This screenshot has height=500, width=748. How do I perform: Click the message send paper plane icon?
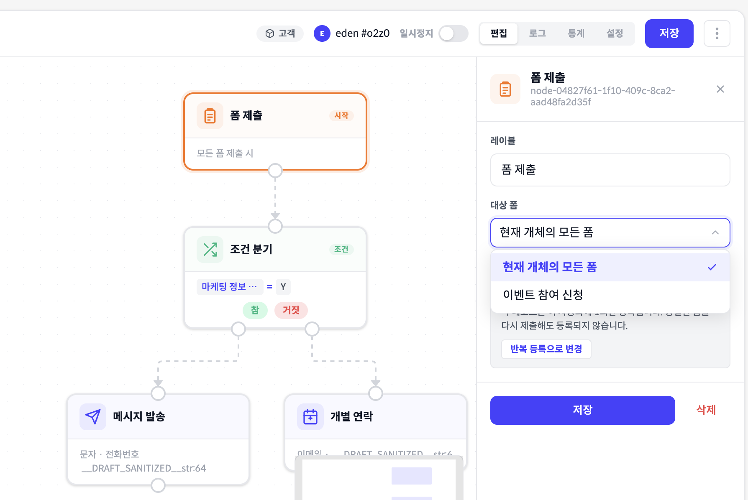point(92,417)
